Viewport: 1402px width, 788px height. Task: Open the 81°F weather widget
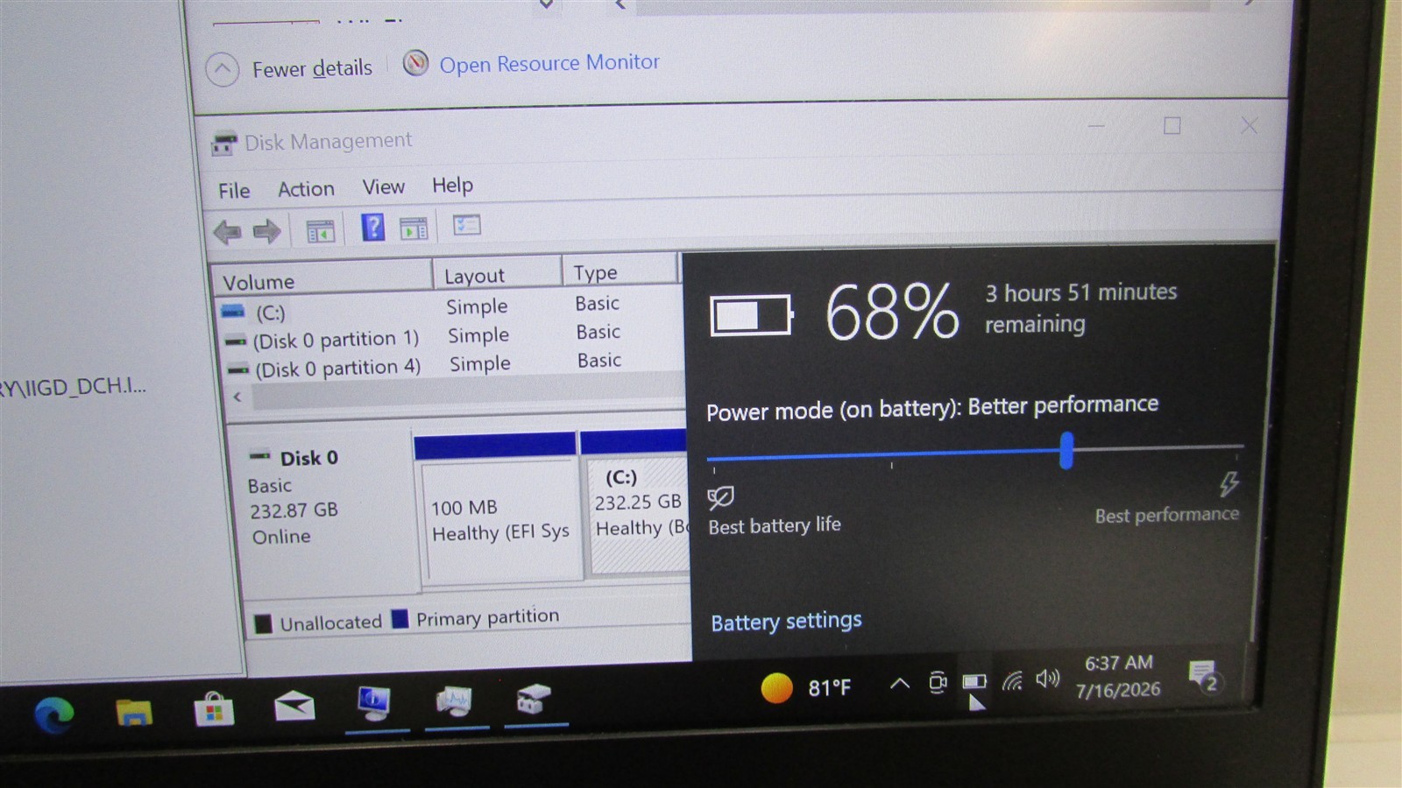(806, 688)
